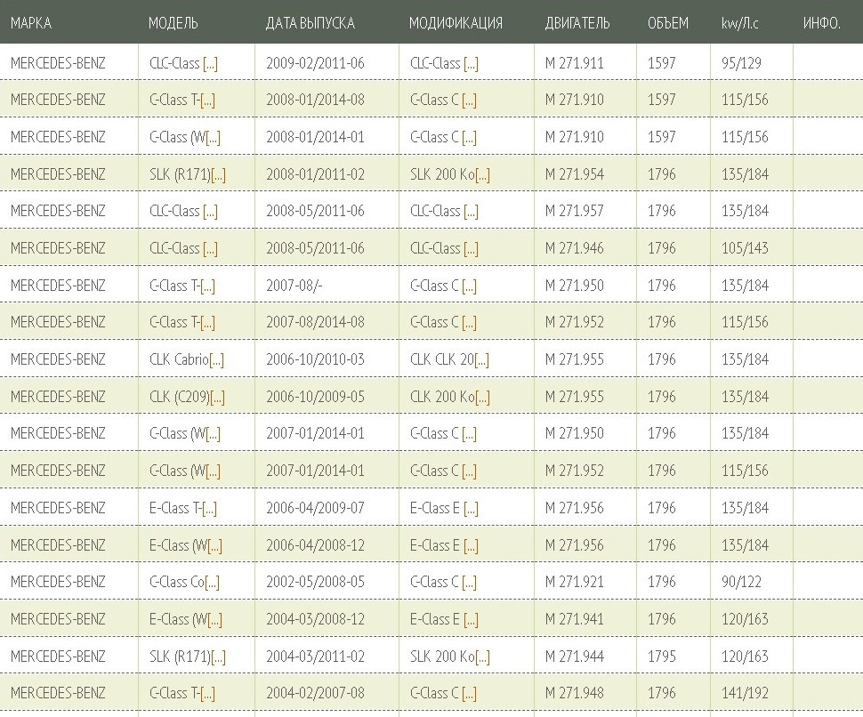Select the engine cell M 271.911
The image size is (863, 717).
(574, 63)
